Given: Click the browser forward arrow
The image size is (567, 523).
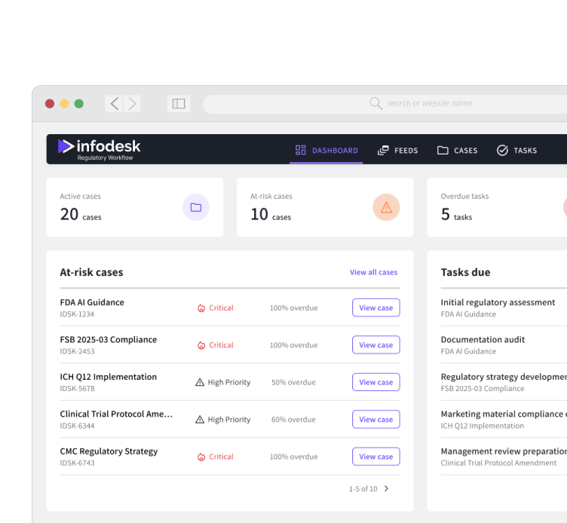Looking at the screenshot, I should coord(133,104).
